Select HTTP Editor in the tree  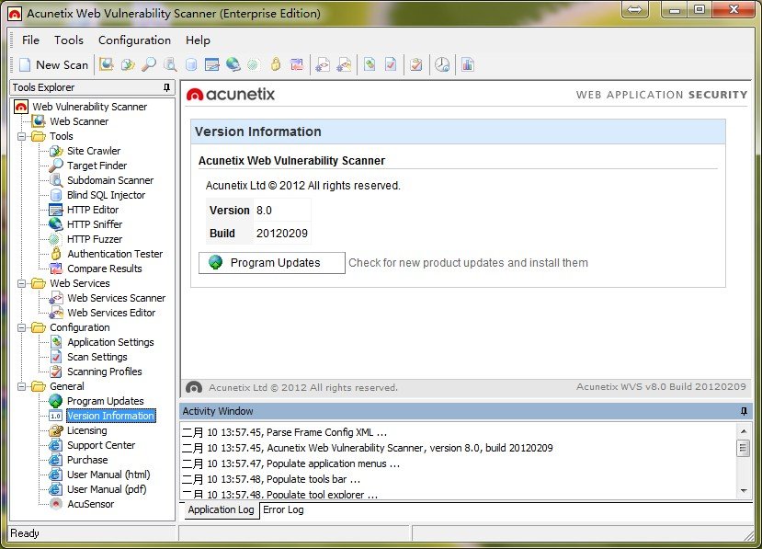pyautogui.click(x=93, y=210)
